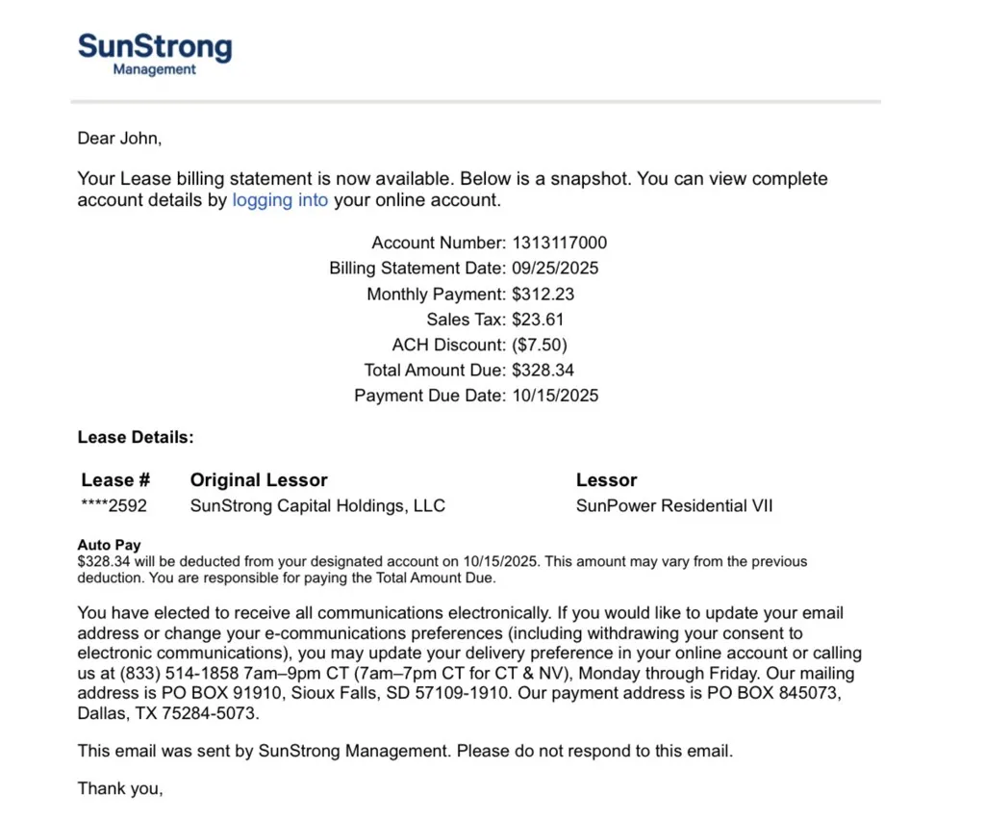The image size is (985, 821).
Task: Click the ACH discount amount ($7.50)
Action: (x=540, y=345)
